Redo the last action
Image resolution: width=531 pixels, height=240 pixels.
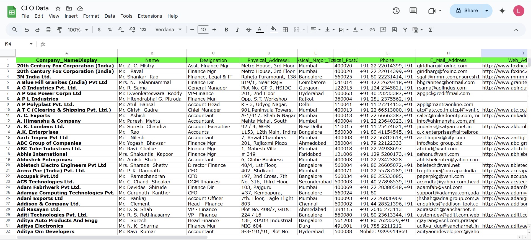pyautogui.click(x=37, y=30)
